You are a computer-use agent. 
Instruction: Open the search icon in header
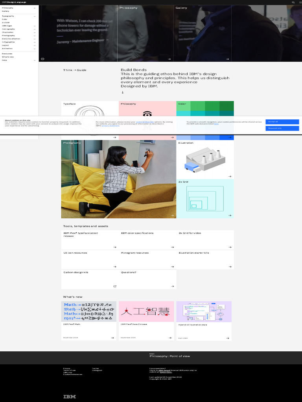(x=293, y=2)
